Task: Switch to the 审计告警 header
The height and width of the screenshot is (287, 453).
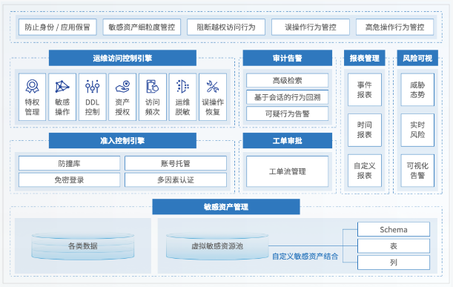Action: (x=288, y=58)
